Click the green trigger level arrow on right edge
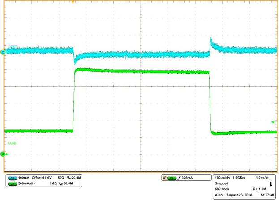279x200 pixels. tap(274, 122)
